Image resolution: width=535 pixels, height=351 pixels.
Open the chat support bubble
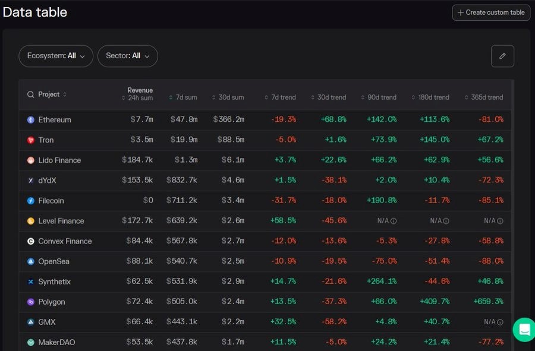[x=524, y=330]
